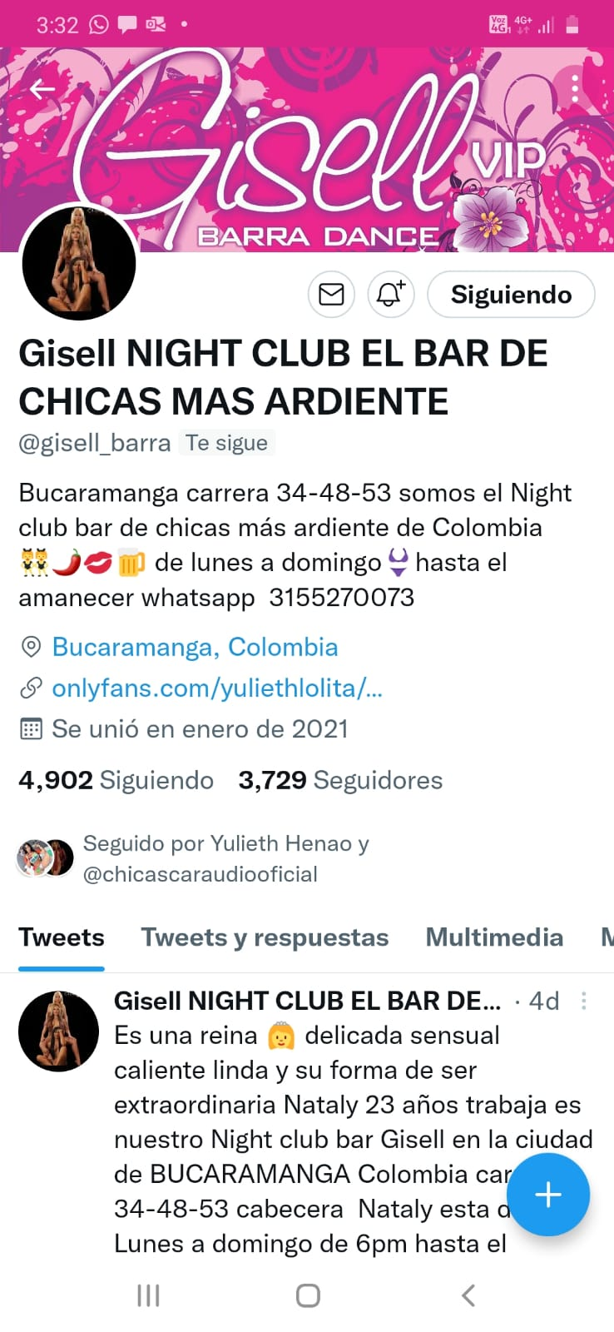The height and width of the screenshot is (1332, 614).
Task: View the 4,902 Siguiendo list
Action: [116, 780]
